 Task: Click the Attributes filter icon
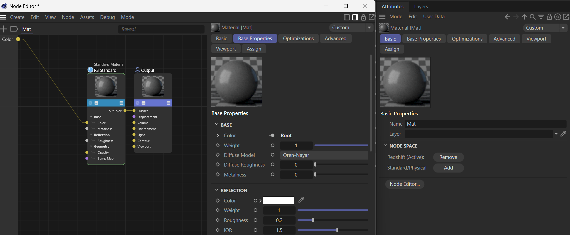point(541,17)
